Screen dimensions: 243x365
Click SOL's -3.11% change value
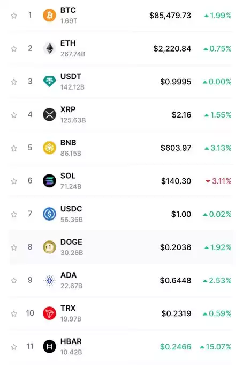click(x=218, y=181)
